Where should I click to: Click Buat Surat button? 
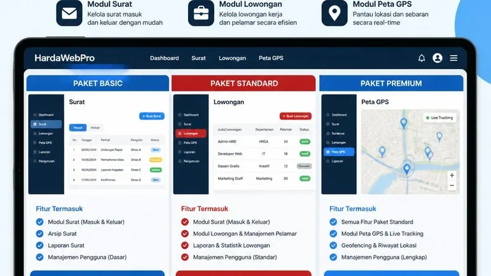pos(152,116)
